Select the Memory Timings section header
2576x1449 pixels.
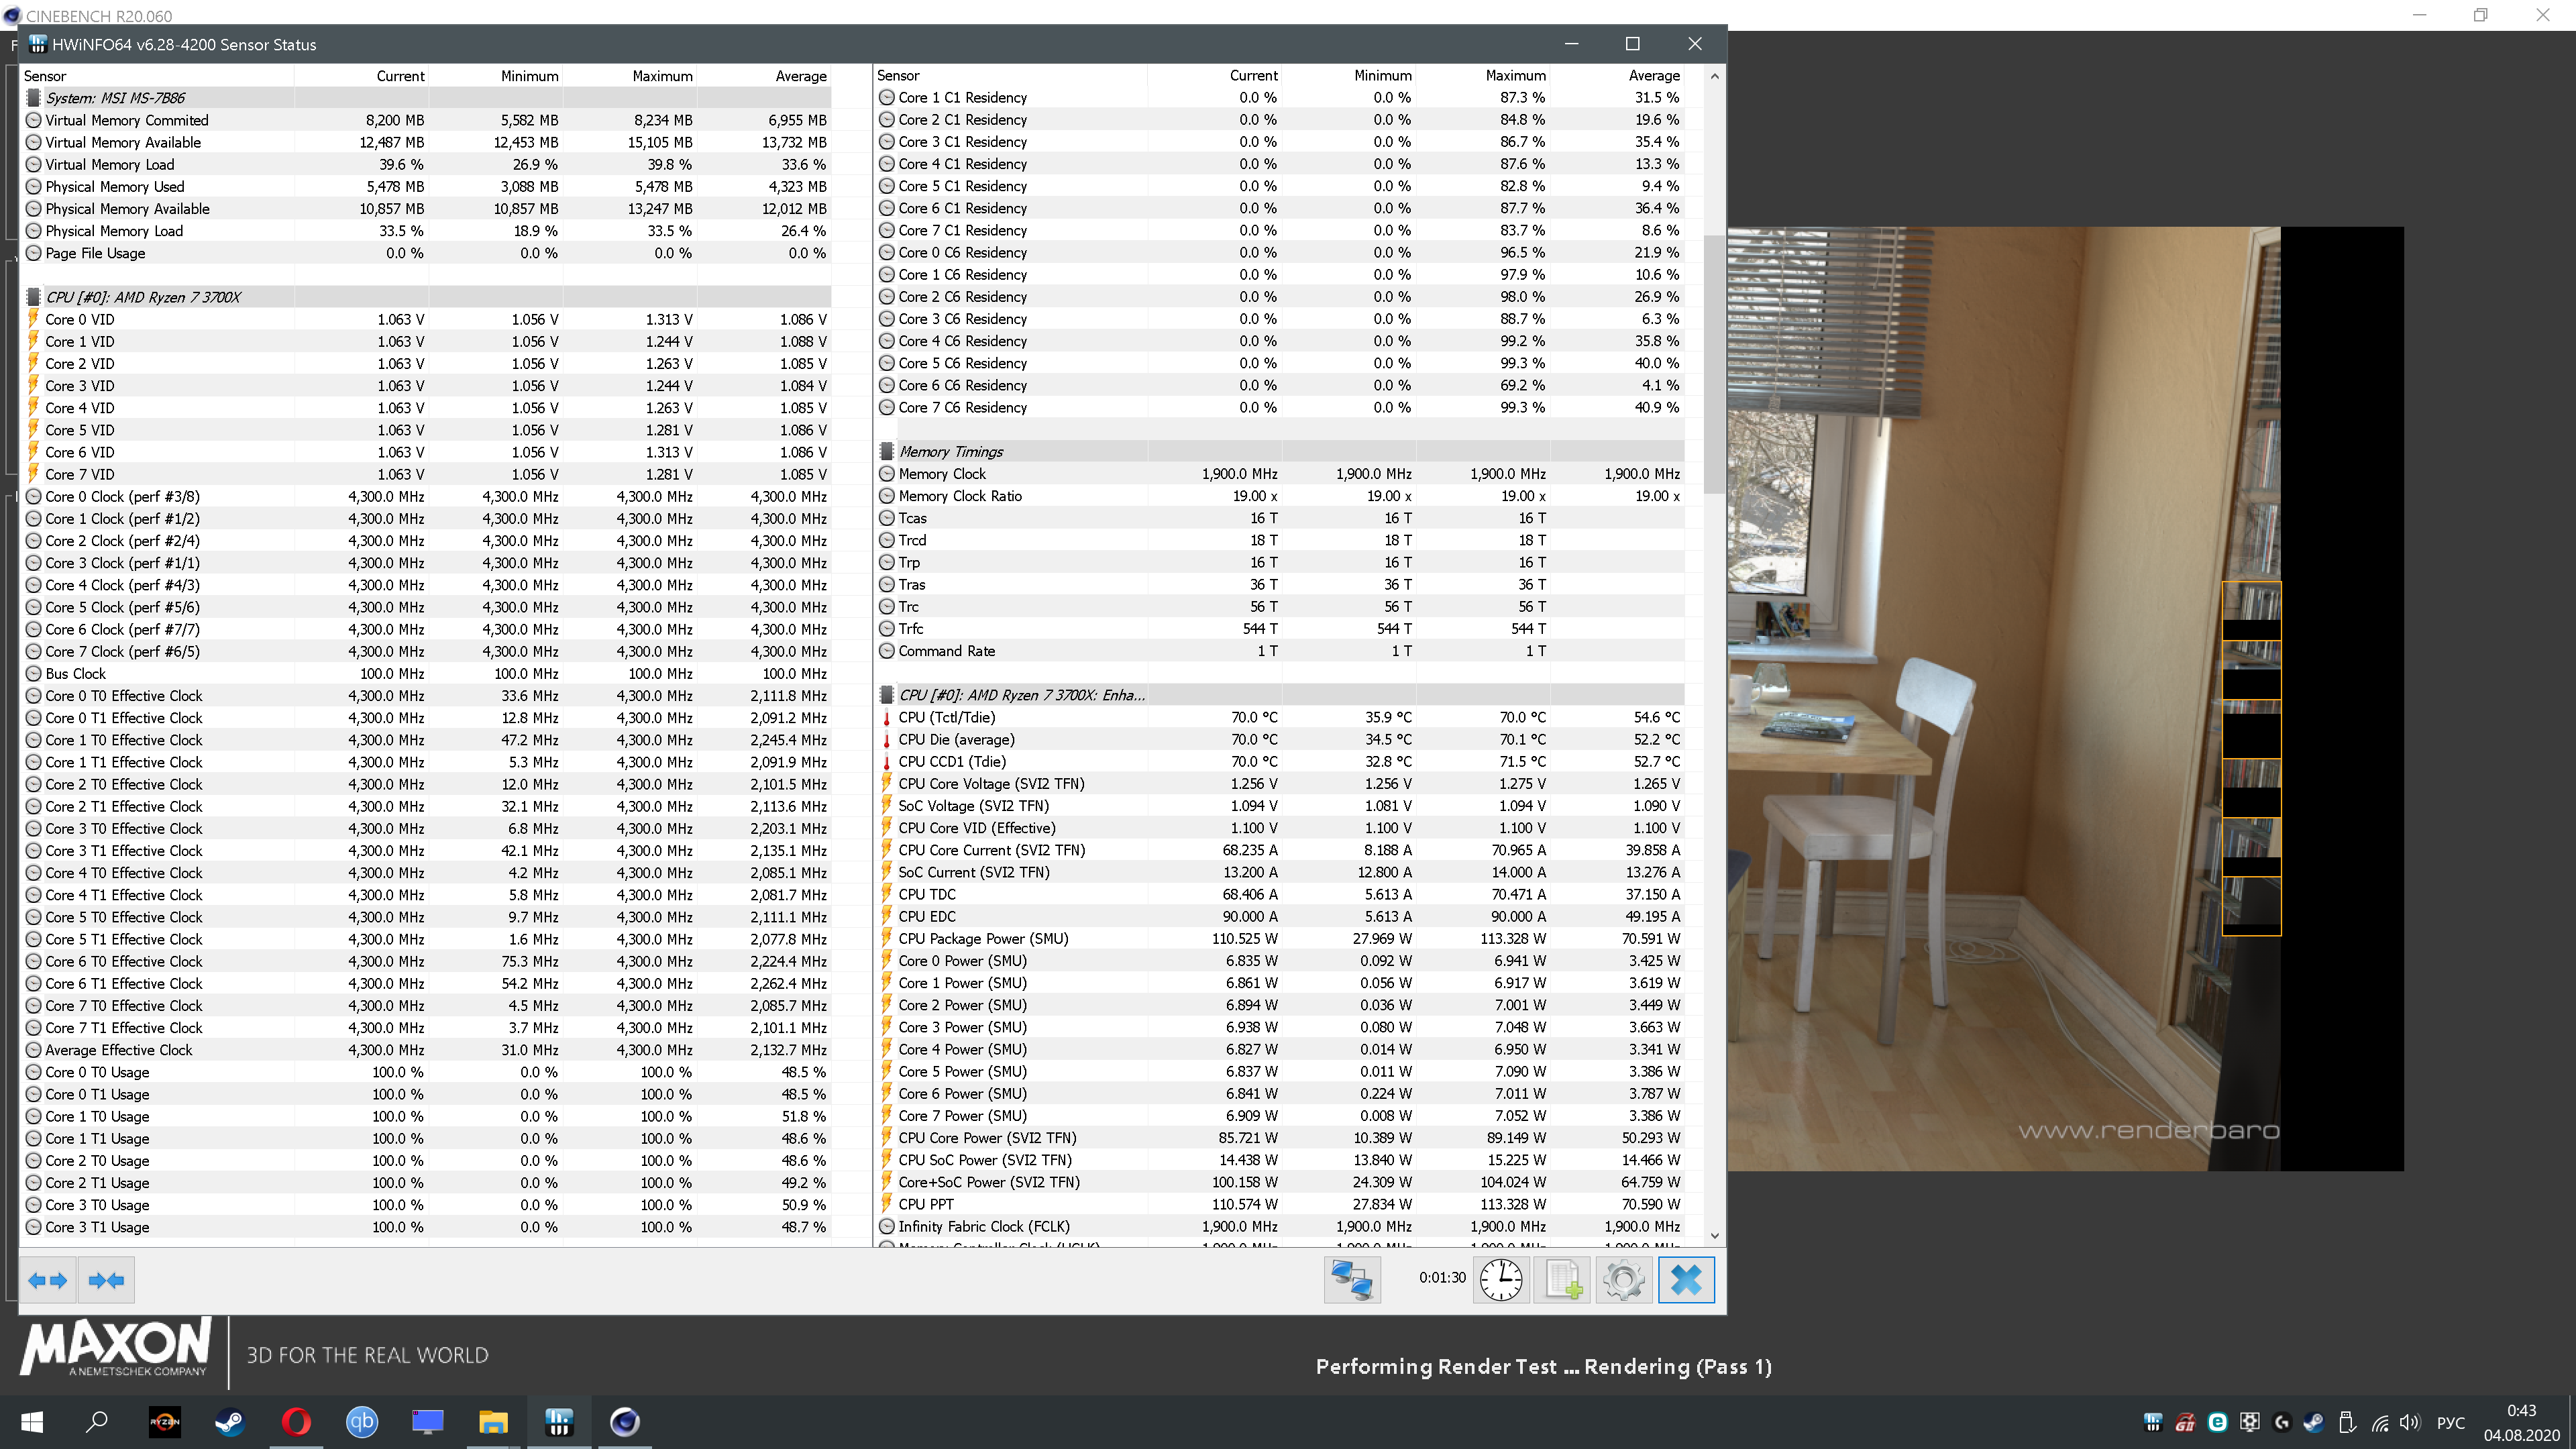(950, 452)
